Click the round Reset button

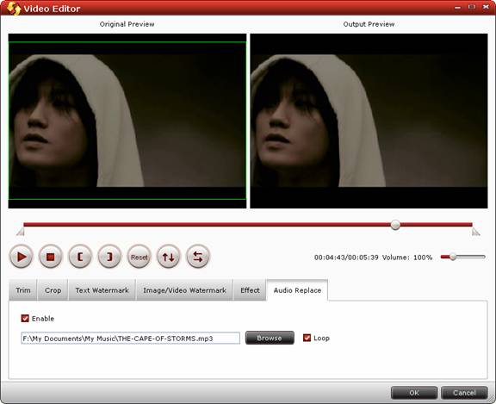point(139,257)
